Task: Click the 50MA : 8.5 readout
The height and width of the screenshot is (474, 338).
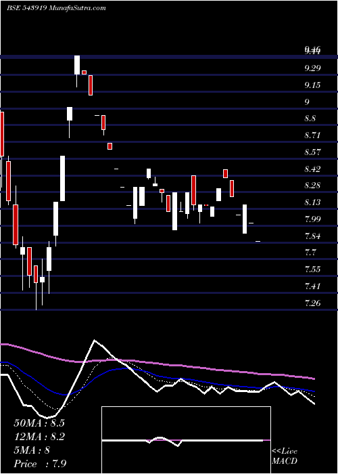Action: pyautogui.click(x=39, y=423)
